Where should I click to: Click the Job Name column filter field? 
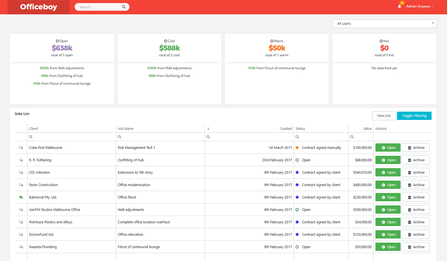point(160,137)
